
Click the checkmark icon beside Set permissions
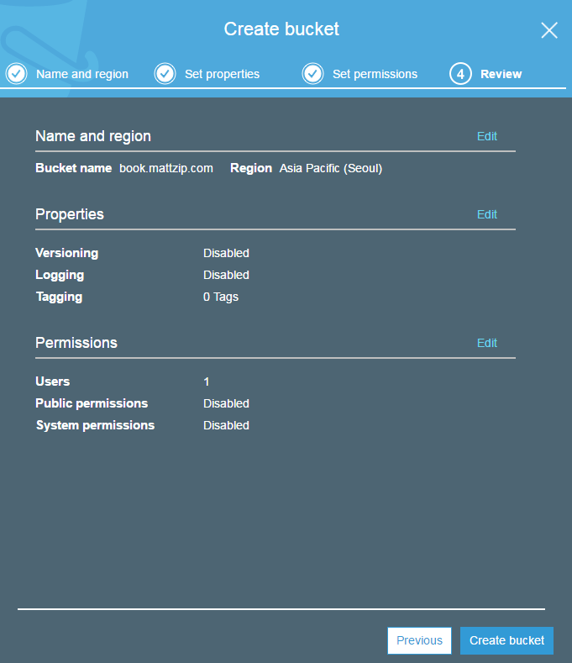tap(312, 74)
